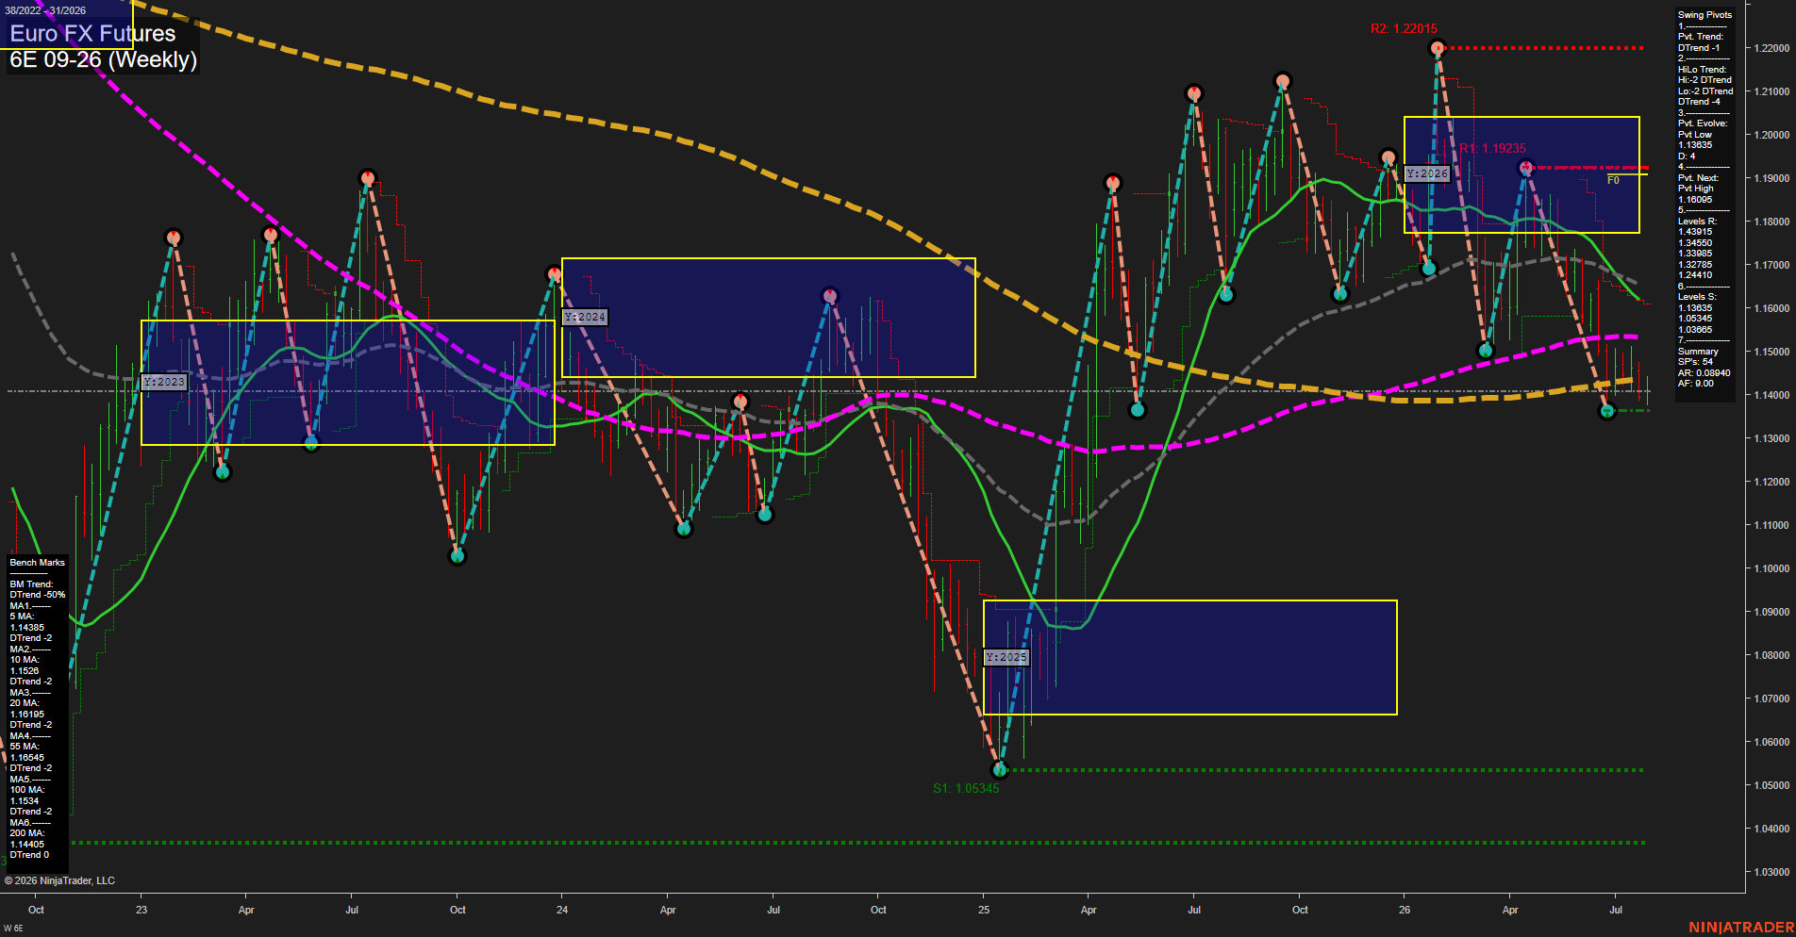Click the 26 year label on time axis
This screenshot has height=937, width=1796.
tap(1405, 910)
